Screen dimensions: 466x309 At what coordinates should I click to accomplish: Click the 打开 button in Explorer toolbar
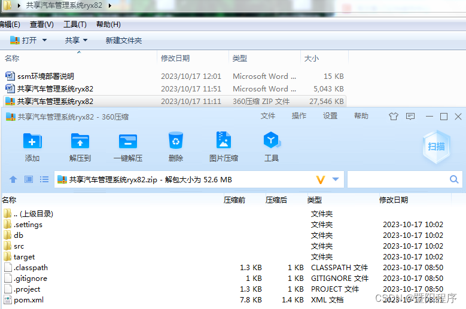[x=23, y=40]
